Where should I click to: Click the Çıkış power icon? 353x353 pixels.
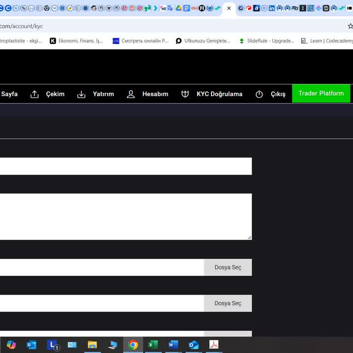[x=259, y=94]
